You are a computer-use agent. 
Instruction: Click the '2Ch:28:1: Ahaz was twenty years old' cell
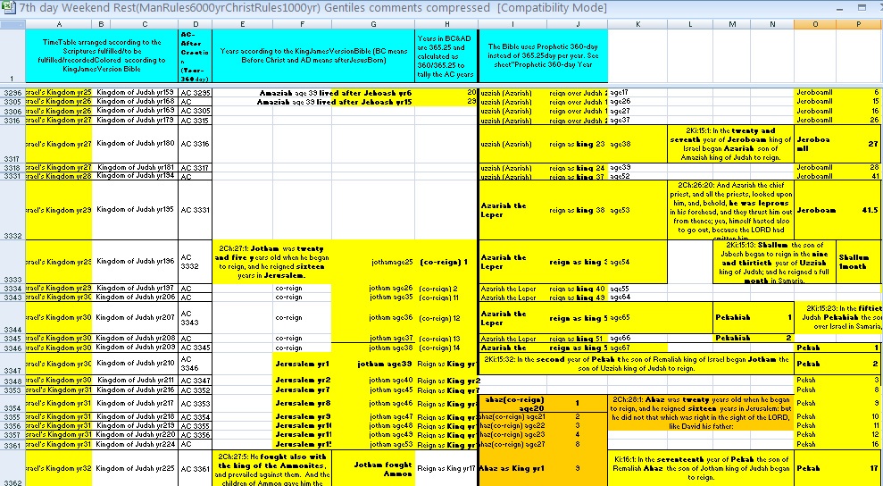[x=701, y=413]
